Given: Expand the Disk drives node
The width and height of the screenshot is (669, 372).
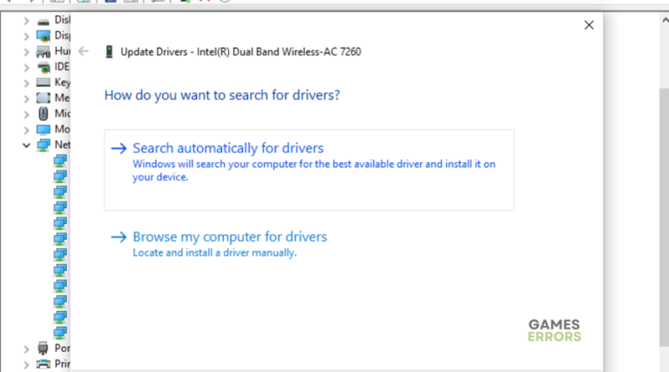Looking at the screenshot, I should (x=26, y=20).
